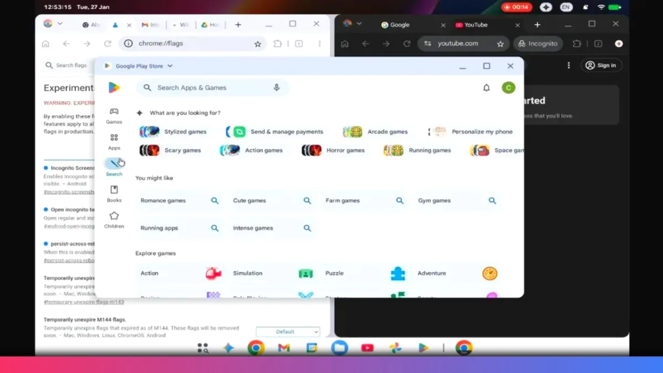Choose the Horror games suggestion chip
The height and width of the screenshot is (373, 663).
333,150
